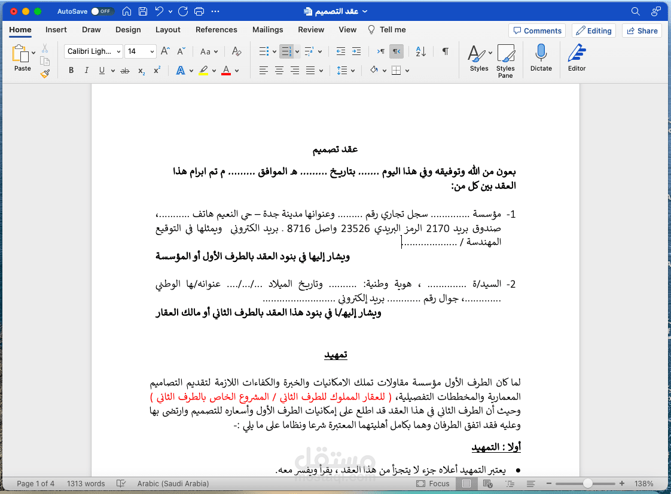Image resolution: width=671 pixels, height=494 pixels.
Task: Open the font name dropdown
Action: 118,51
